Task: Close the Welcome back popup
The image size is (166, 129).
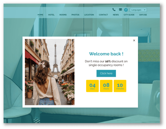Action: click(x=134, y=40)
